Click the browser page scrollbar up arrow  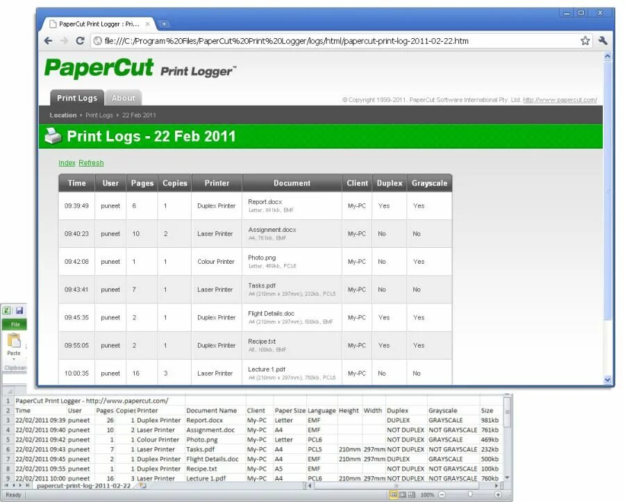pos(608,56)
